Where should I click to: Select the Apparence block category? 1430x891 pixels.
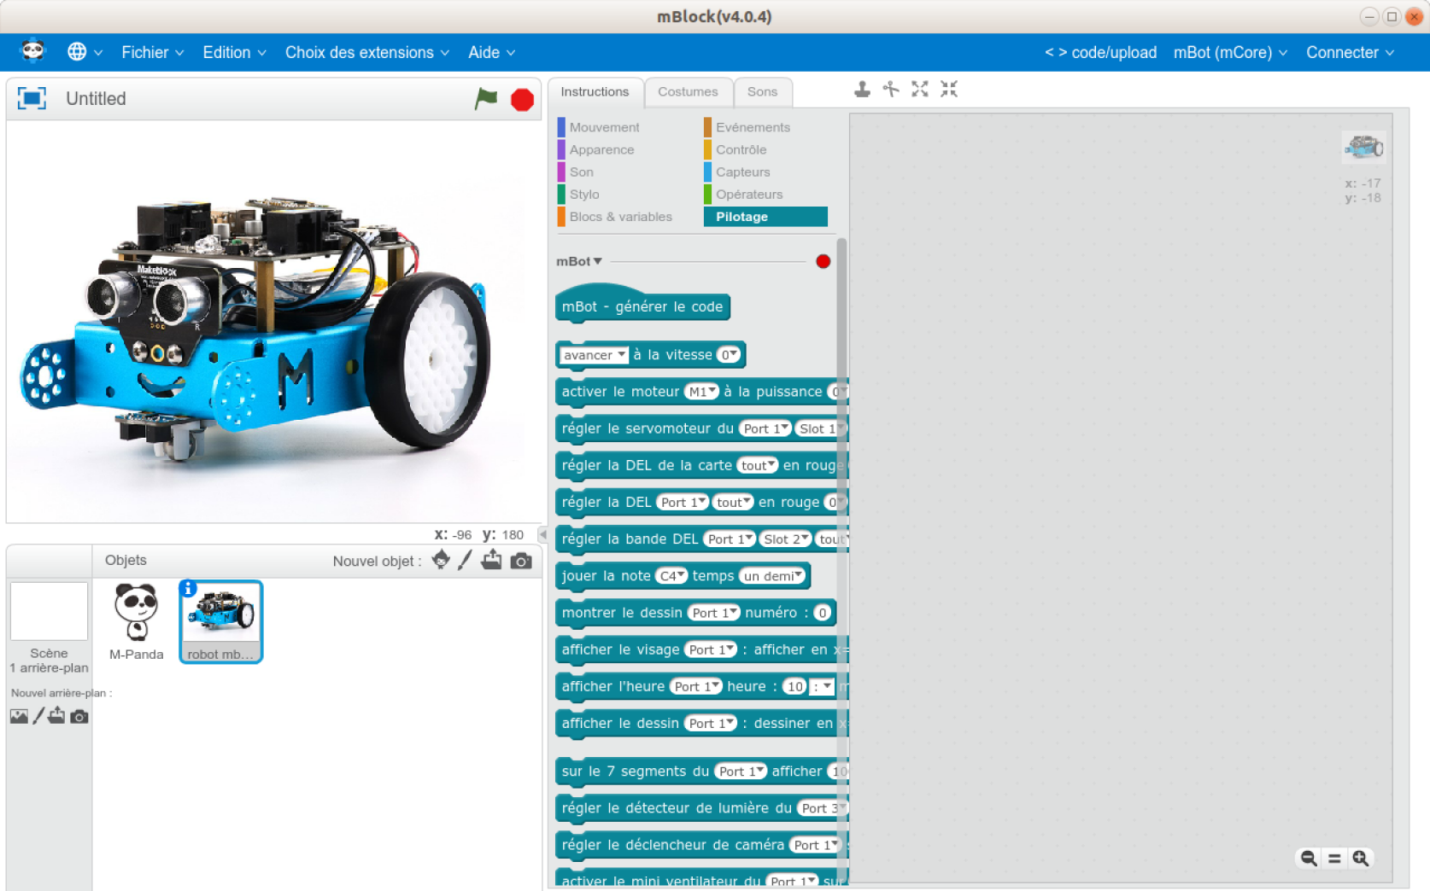[601, 149]
